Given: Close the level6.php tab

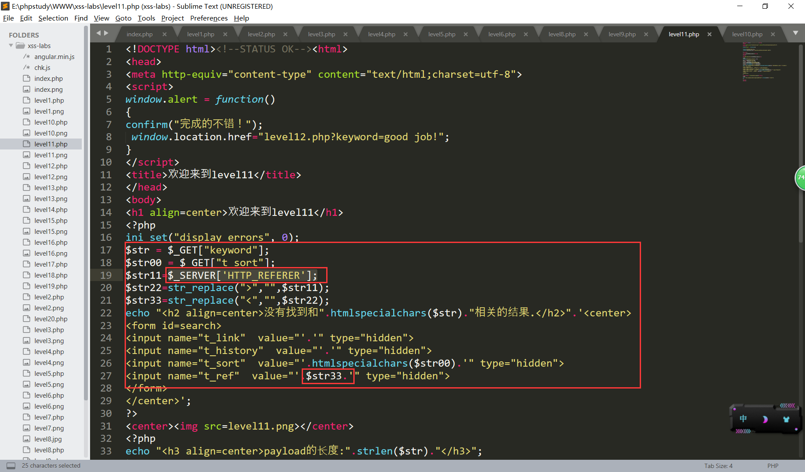Looking at the screenshot, I should click(x=526, y=34).
